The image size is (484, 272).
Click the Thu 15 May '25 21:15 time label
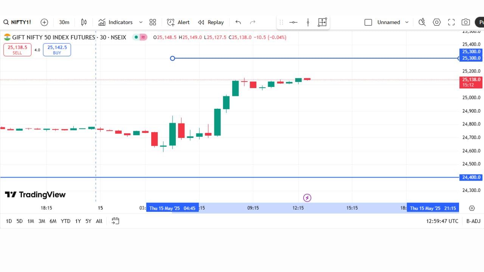[x=433, y=208]
